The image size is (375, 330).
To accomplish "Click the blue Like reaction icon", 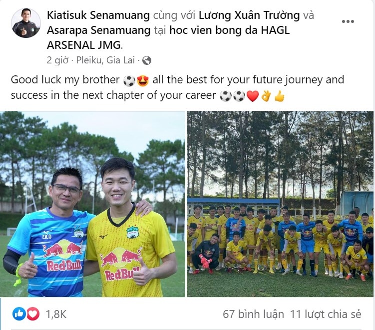I will tap(19, 314).
